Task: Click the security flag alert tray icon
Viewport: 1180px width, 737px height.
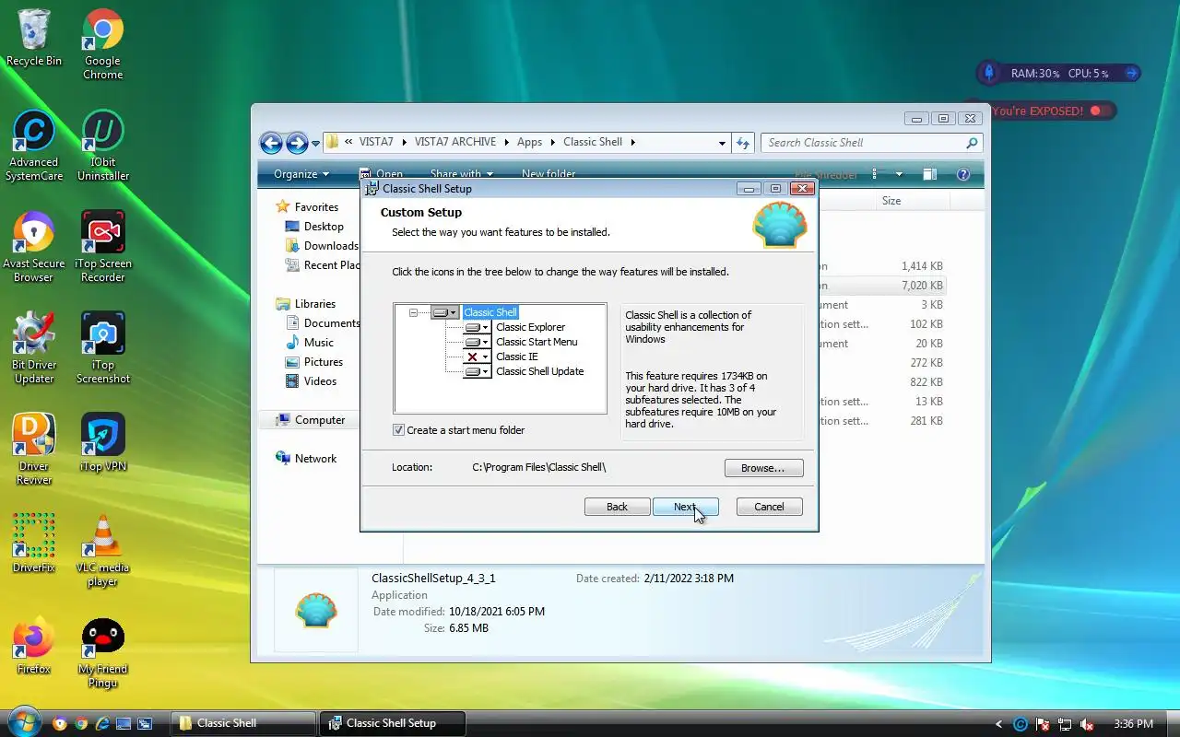Action: coord(1043,724)
